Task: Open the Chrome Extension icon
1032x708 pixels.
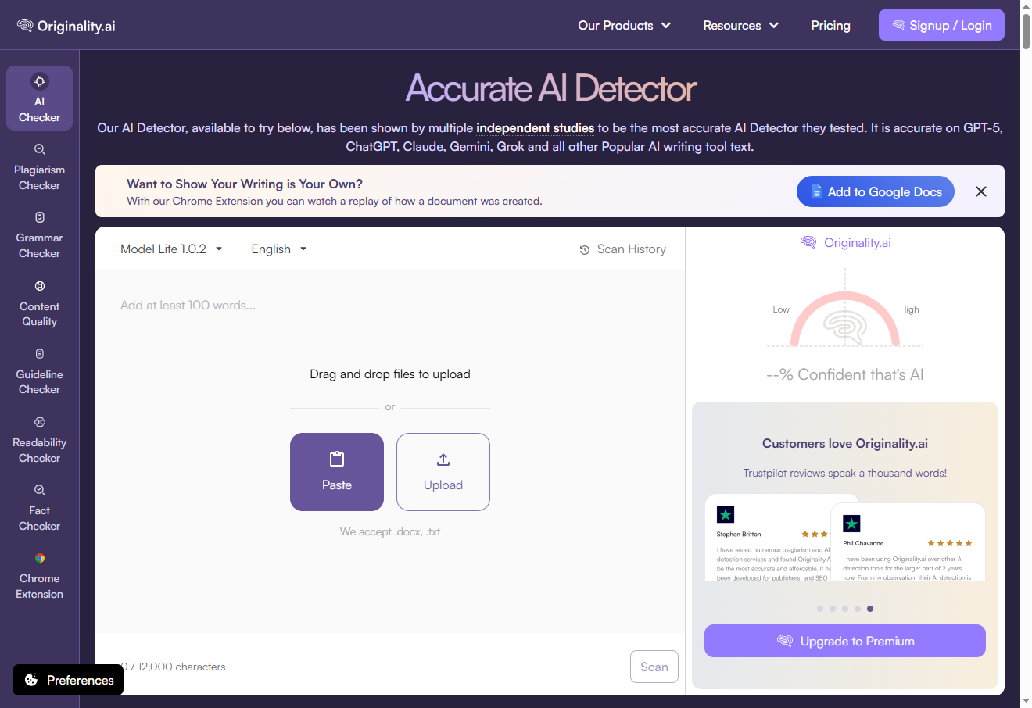Action: tap(39, 558)
